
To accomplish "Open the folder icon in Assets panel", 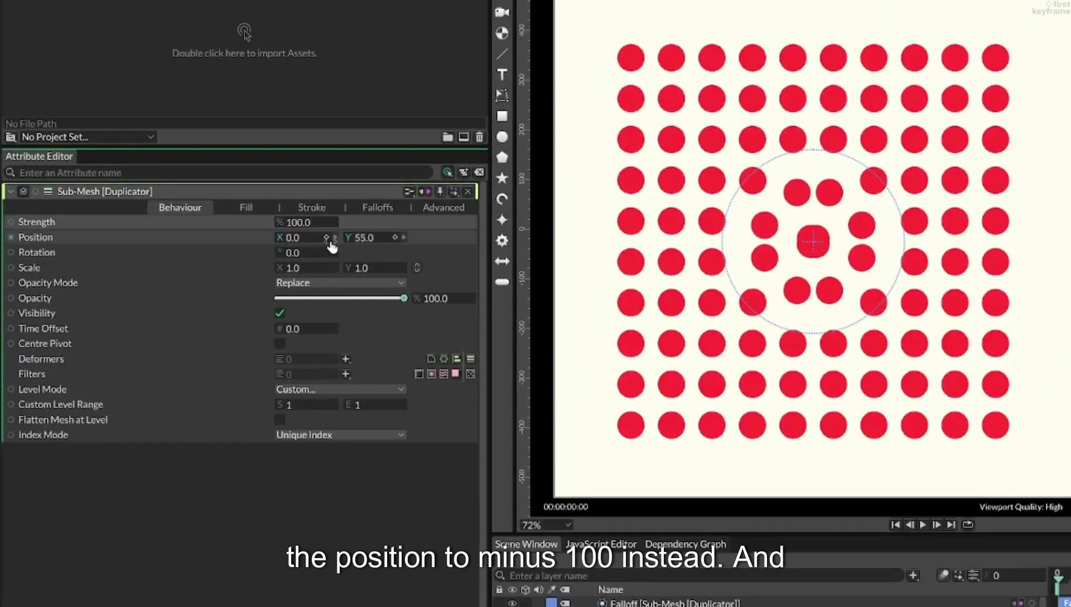I will (x=447, y=137).
